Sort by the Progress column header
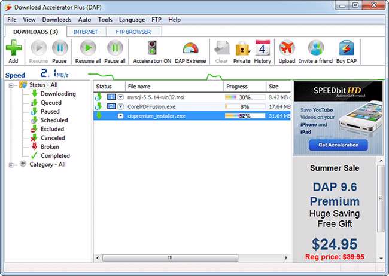389x276 pixels. [245, 87]
